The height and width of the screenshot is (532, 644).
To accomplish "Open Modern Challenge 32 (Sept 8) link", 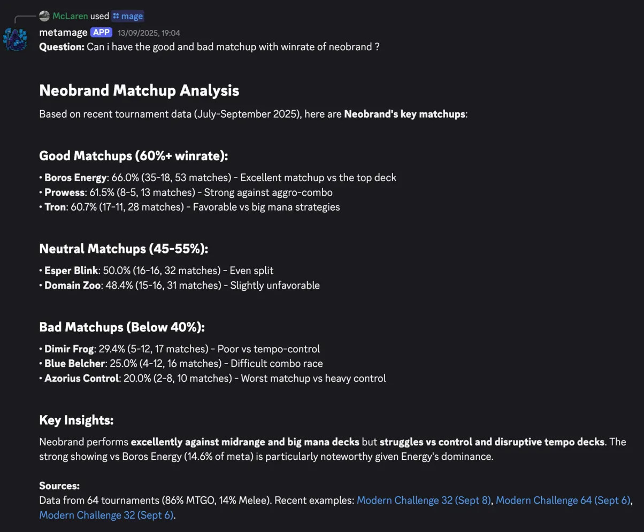I will (424, 500).
